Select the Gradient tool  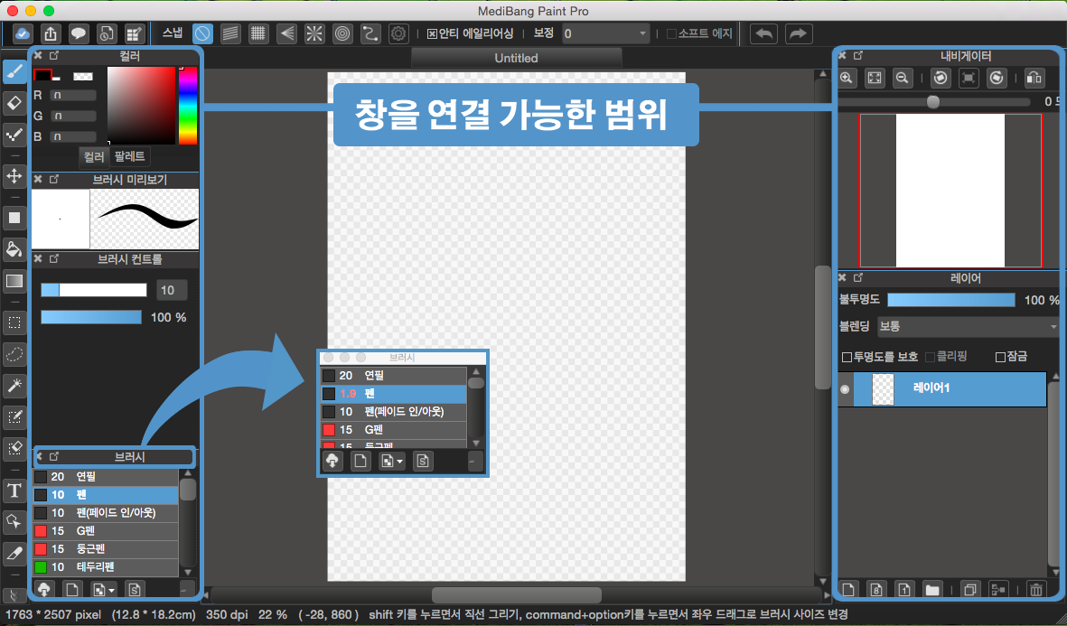pos(15,280)
